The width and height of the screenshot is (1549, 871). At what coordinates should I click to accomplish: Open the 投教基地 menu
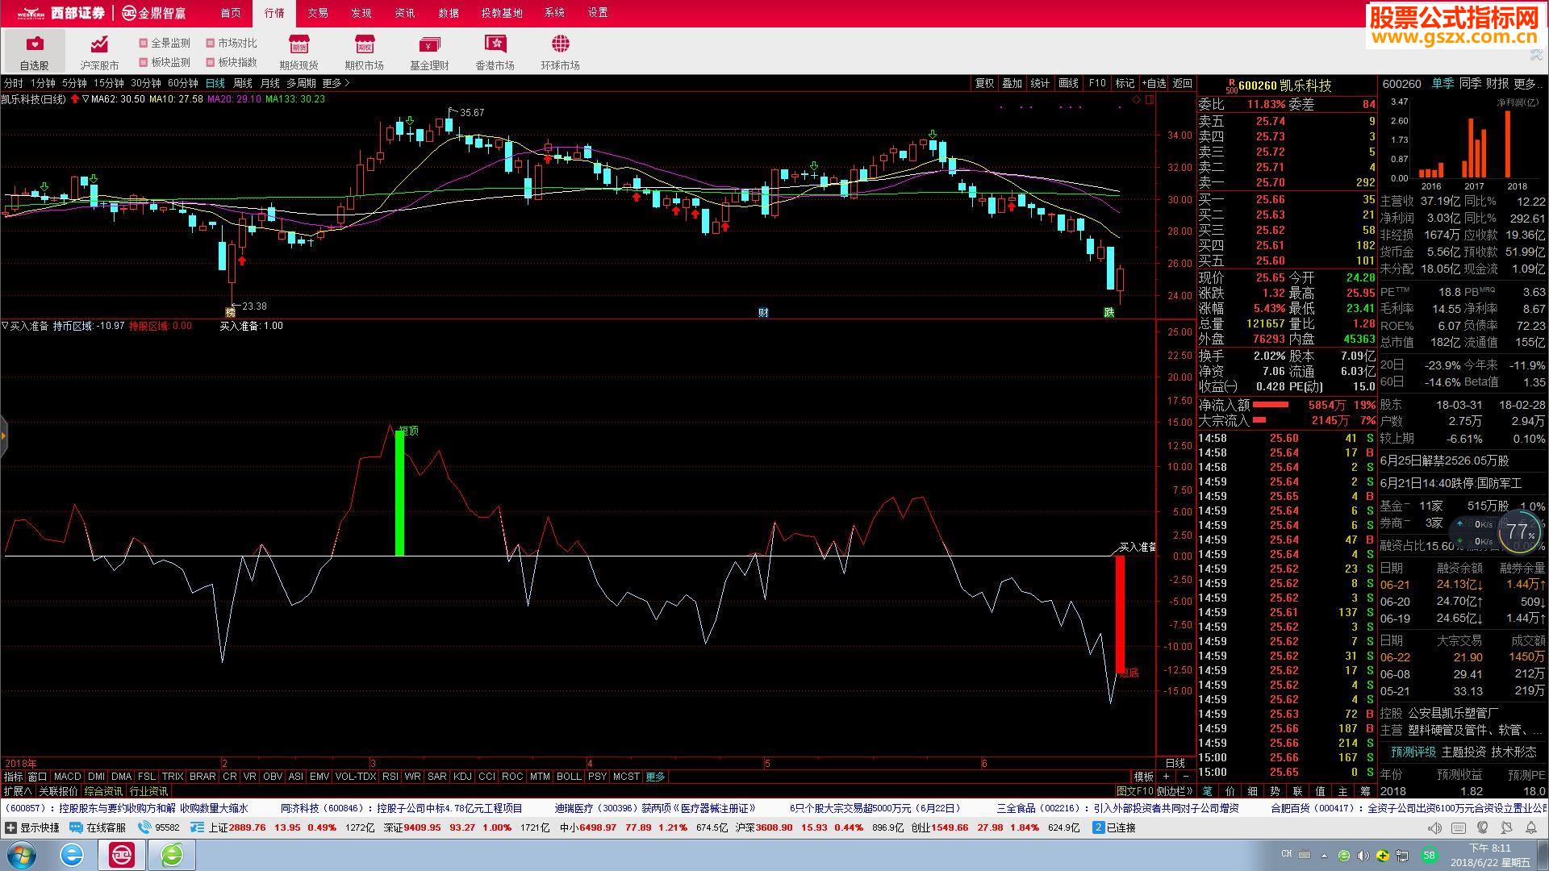[x=502, y=13]
